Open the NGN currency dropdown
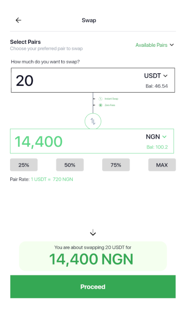 tap(156, 137)
